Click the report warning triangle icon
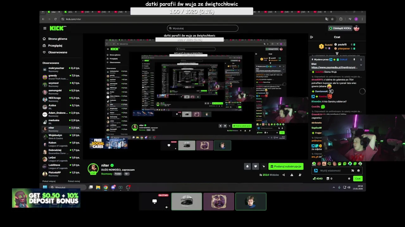The width and height of the screenshot is (405, 227). click(x=292, y=175)
